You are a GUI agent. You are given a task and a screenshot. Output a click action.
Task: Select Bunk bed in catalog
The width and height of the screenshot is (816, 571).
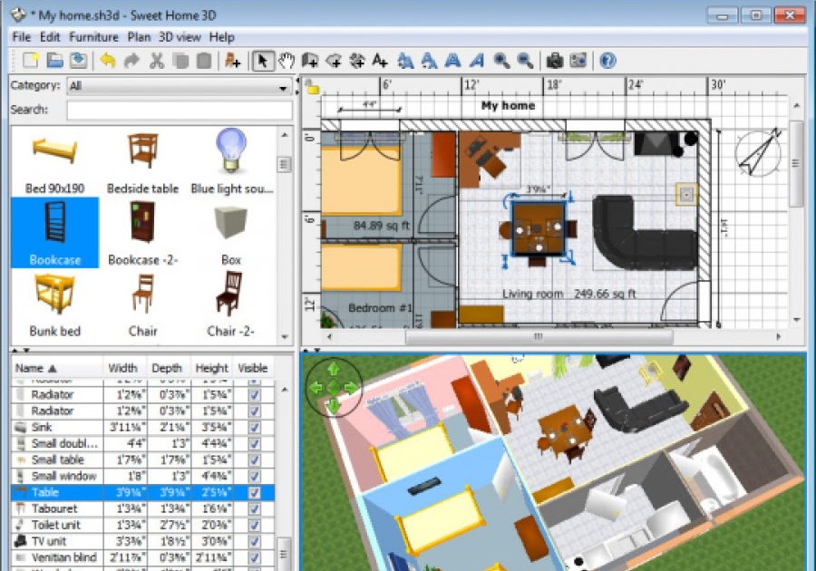tap(54, 305)
